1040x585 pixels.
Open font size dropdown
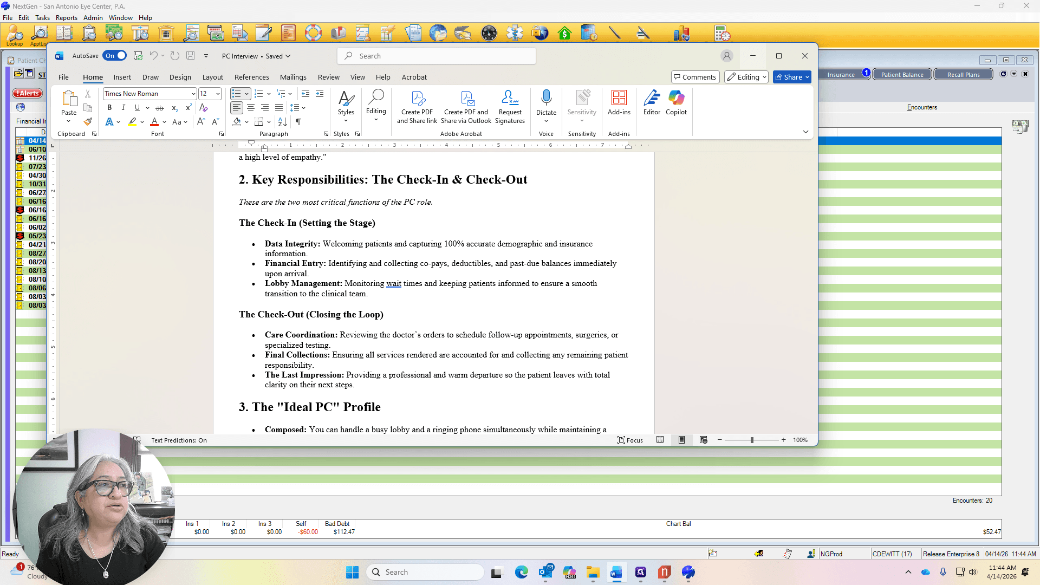click(218, 94)
